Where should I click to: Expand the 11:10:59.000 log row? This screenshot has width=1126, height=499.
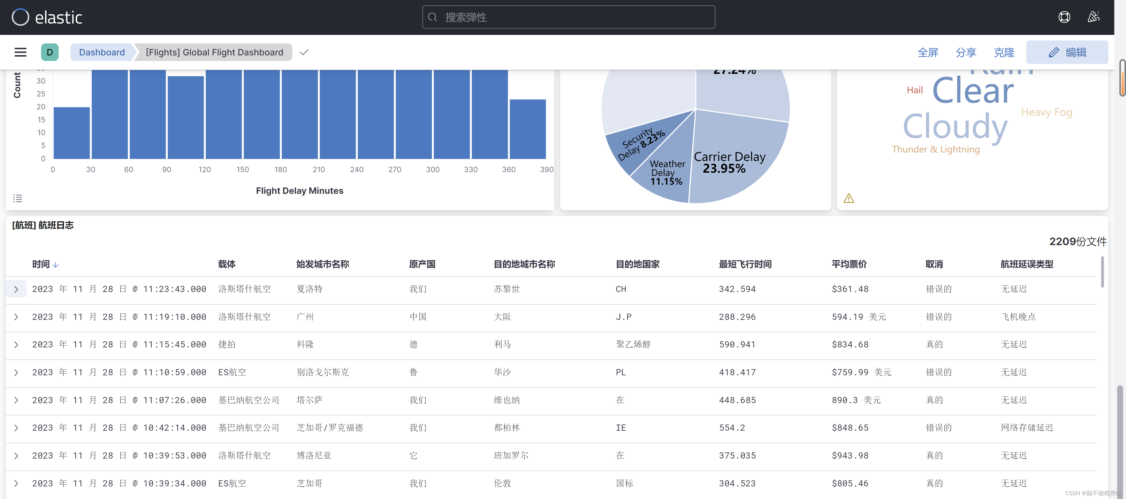[x=16, y=373]
